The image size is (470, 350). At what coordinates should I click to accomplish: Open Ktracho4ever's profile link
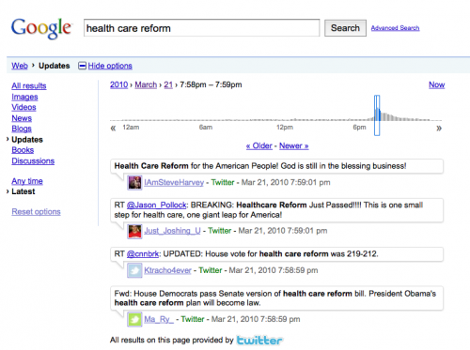coord(167,270)
